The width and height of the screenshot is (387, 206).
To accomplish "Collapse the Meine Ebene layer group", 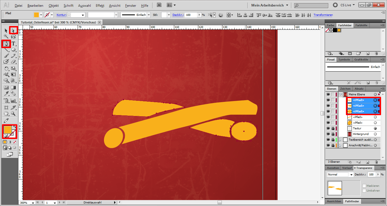I will pyautogui.click(x=340, y=94).
